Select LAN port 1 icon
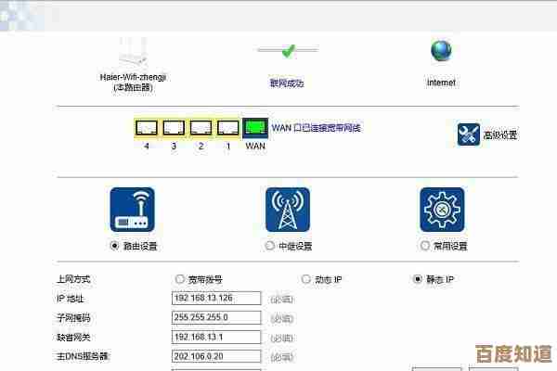The height and width of the screenshot is (371, 557). tap(227, 127)
